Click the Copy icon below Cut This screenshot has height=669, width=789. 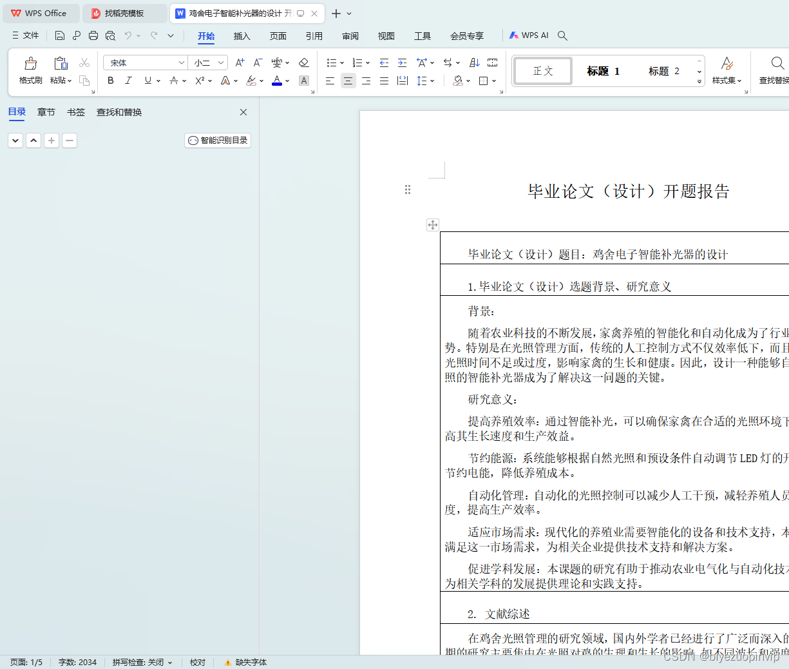84,81
